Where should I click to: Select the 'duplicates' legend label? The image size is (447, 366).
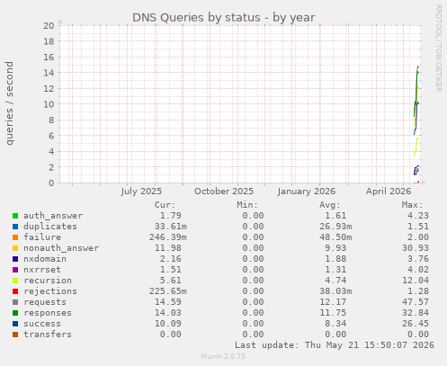50,227
